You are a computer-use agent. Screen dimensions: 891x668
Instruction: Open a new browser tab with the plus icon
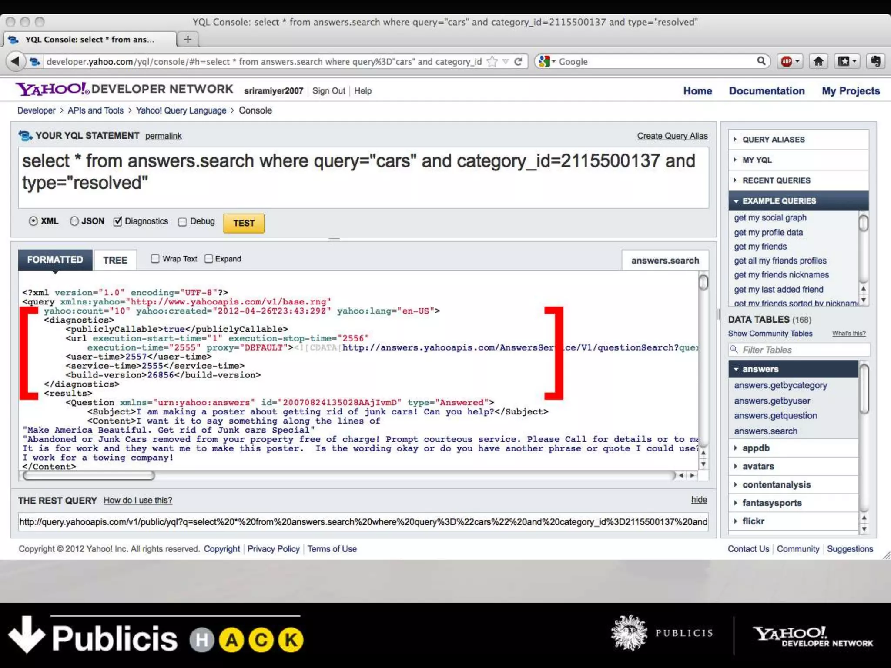coord(188,39)
